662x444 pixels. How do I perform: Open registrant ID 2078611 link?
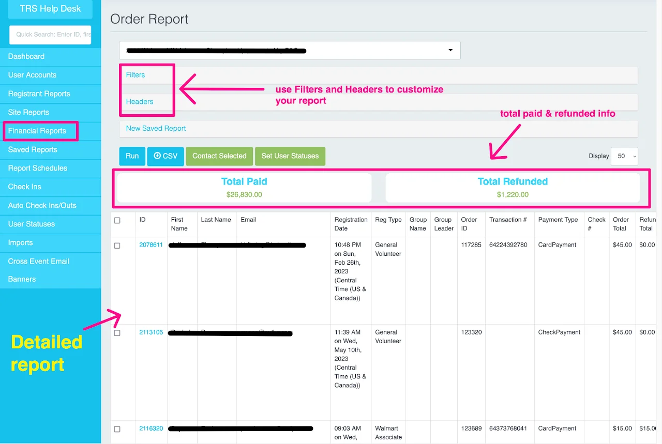[151, 245]
